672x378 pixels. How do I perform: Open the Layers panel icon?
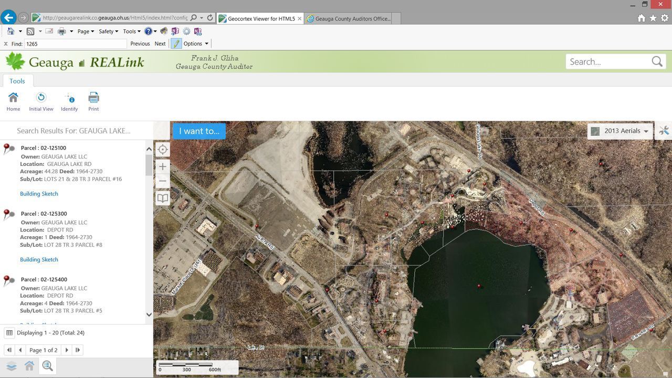click(x=11, y=366)
